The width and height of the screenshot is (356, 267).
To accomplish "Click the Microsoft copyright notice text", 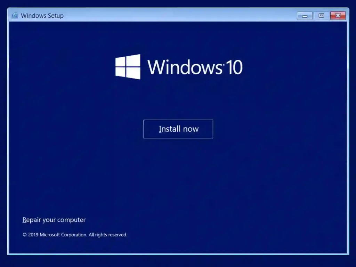I will click(x=75, y=235).
